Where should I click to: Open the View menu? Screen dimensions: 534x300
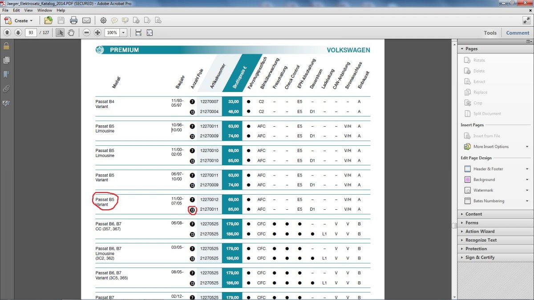pyautogui.click(x=28, y=10)
